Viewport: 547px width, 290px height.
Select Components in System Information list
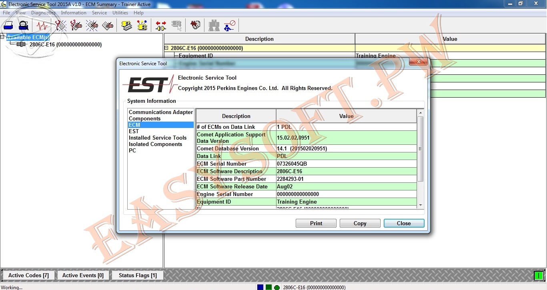pyautogui.click(x=144, y=118)
